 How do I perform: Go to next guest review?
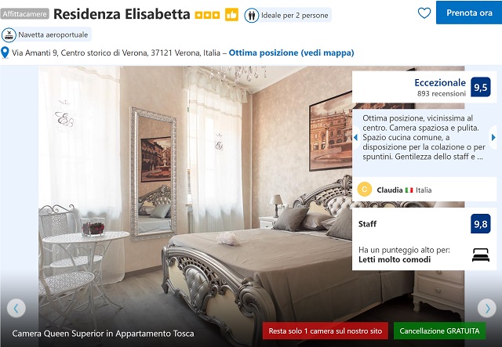[493, 138]
